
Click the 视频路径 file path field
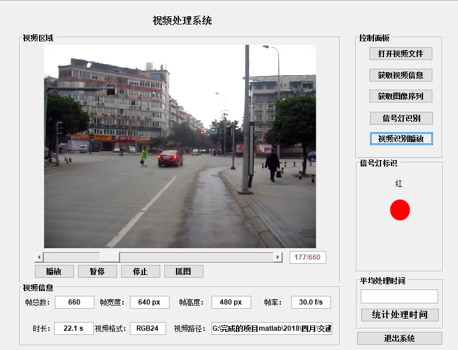272,328
